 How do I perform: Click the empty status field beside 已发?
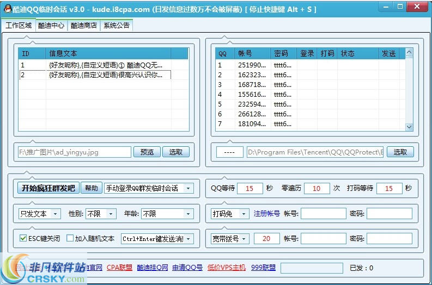tap(312, 268)
